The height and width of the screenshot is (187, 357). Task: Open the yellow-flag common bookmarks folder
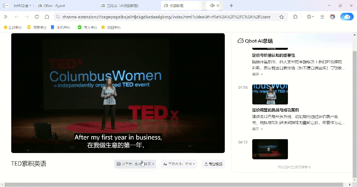[x=37, y=27]
